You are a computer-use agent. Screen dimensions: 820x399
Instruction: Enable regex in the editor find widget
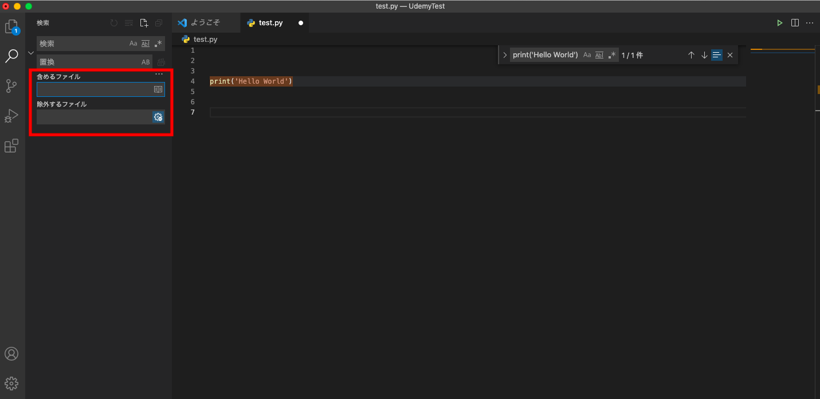pyautogui.click(x=612, y=55)
